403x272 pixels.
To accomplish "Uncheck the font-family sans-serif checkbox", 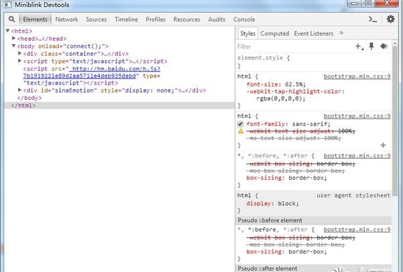I will pos(241,124).
